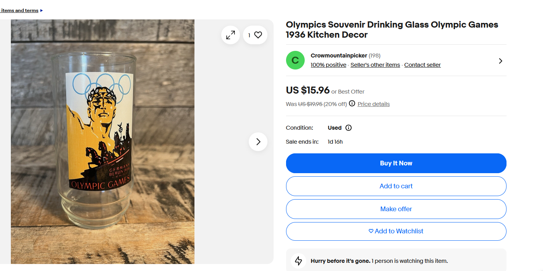Show price info tooltip icon

coord(352,104)
